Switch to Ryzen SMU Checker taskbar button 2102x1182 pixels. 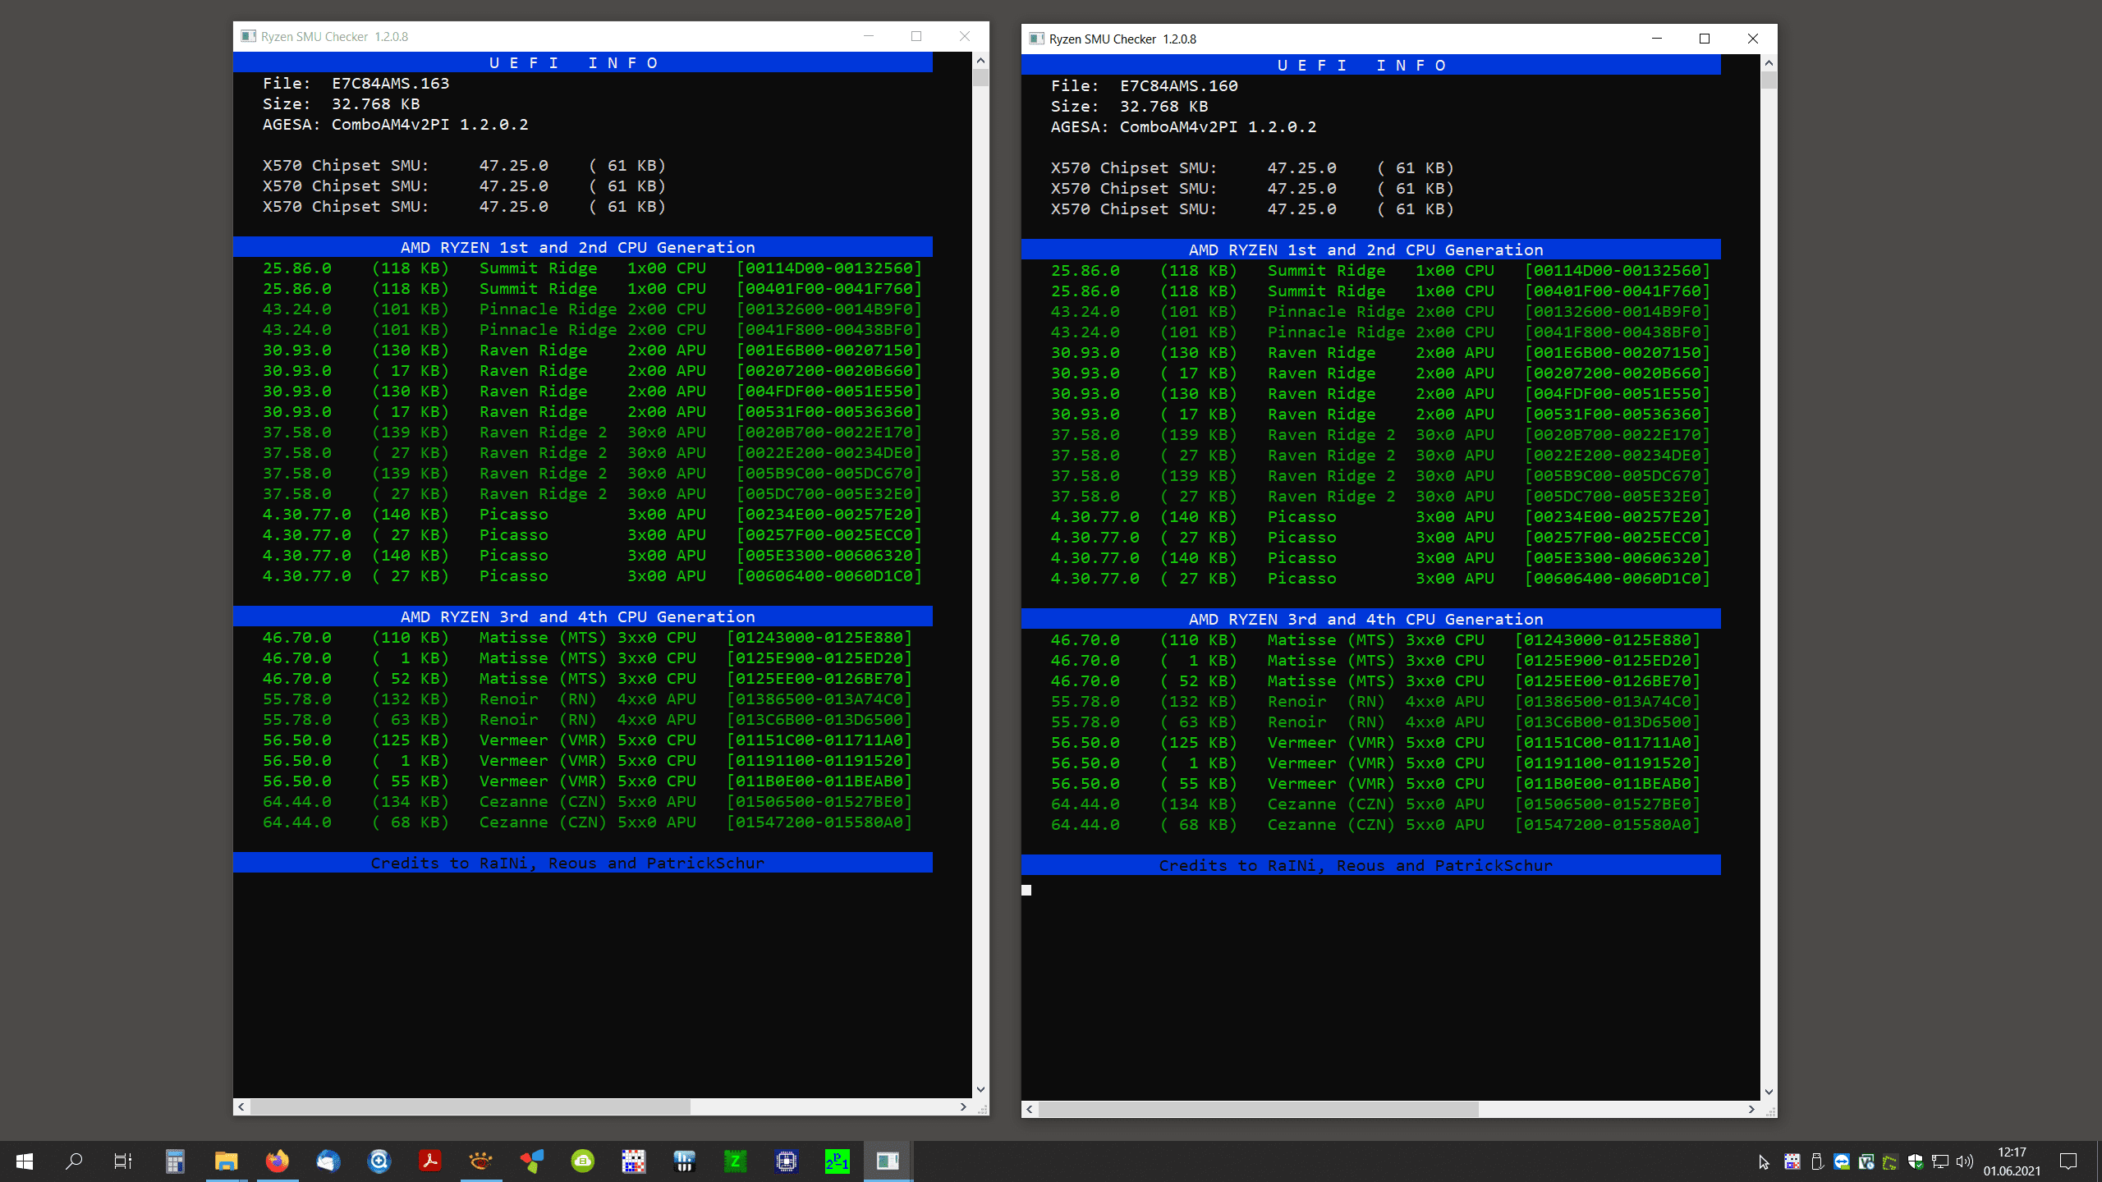[x=888, y=1161]
